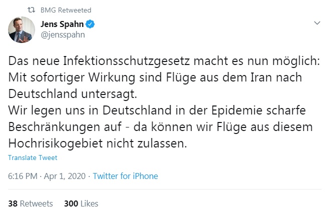Open Jens Spahn's profile picture
Image resolution: width=328 pixels, height=210 pixels.
tap(21, 29)
